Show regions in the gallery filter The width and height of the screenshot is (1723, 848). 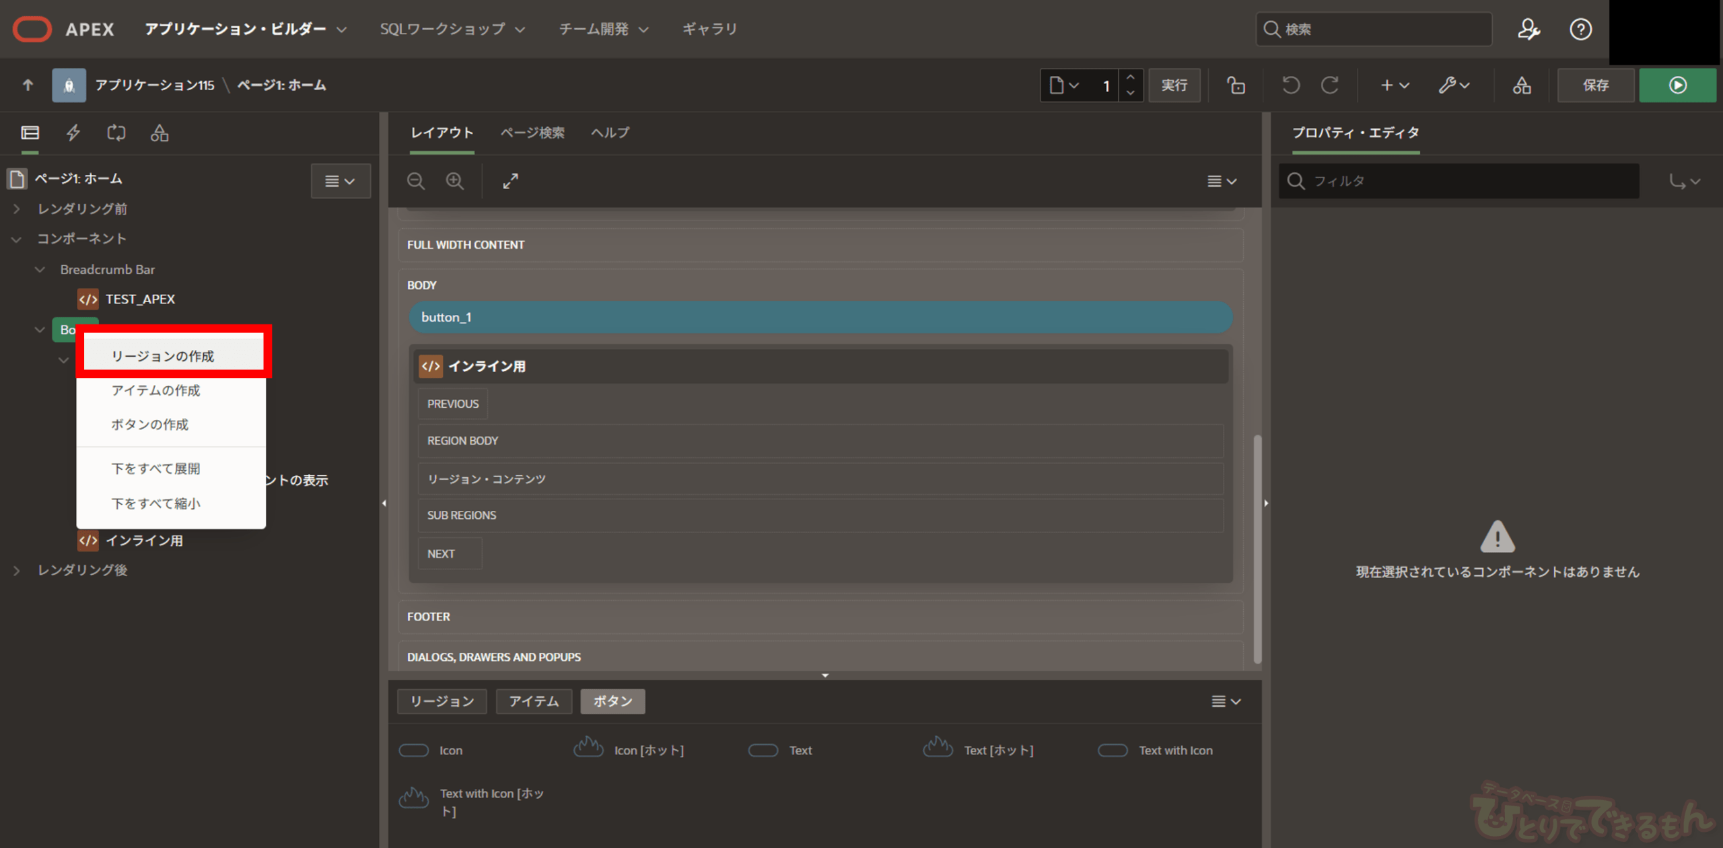coord(442,701)
